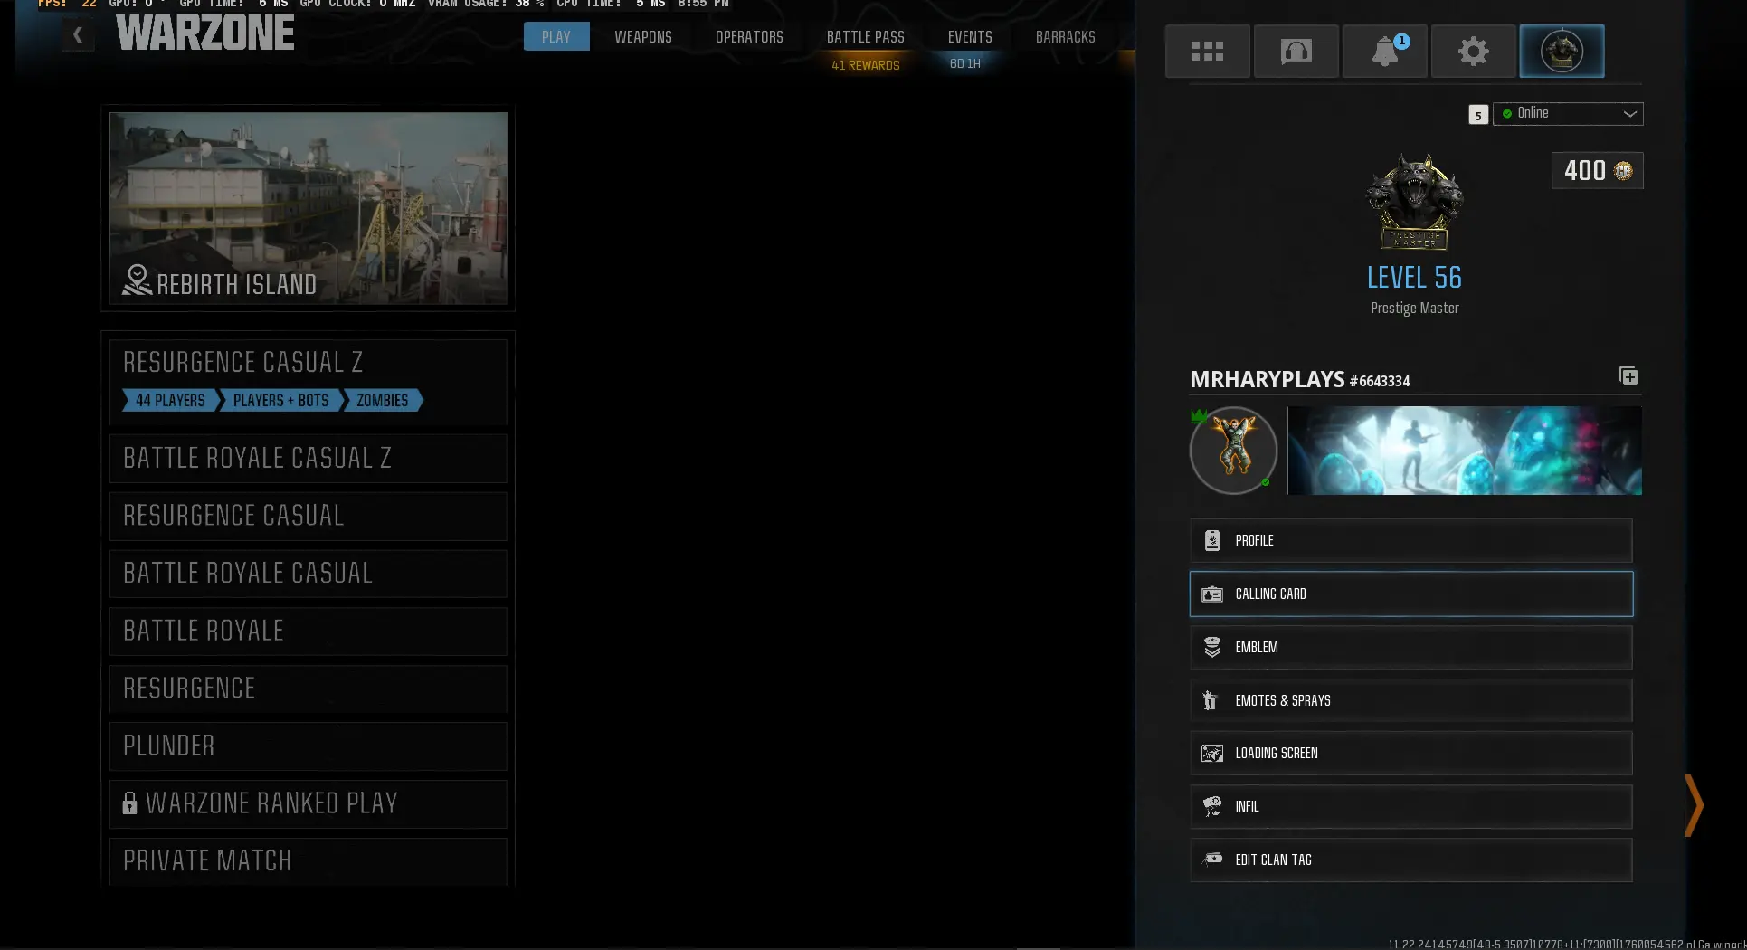The image size is (1747, 950).
Task: Click the locked Warzone Ranked Play
Action: click(308, 803)
